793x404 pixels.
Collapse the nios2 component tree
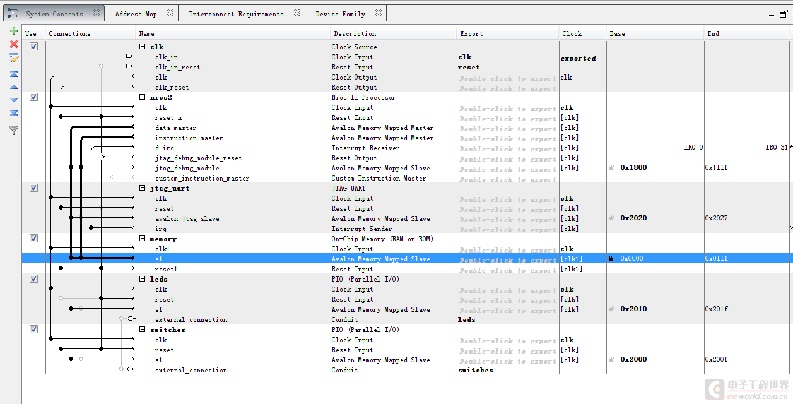click(143, 97)
